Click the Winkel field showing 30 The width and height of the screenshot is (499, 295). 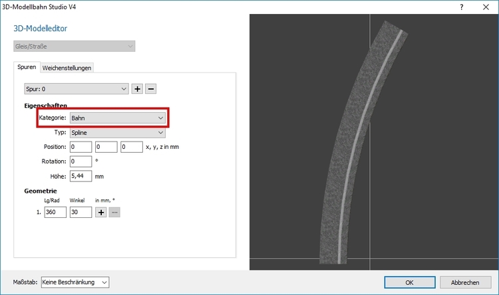pyautogui.click(x=81, y=213)
